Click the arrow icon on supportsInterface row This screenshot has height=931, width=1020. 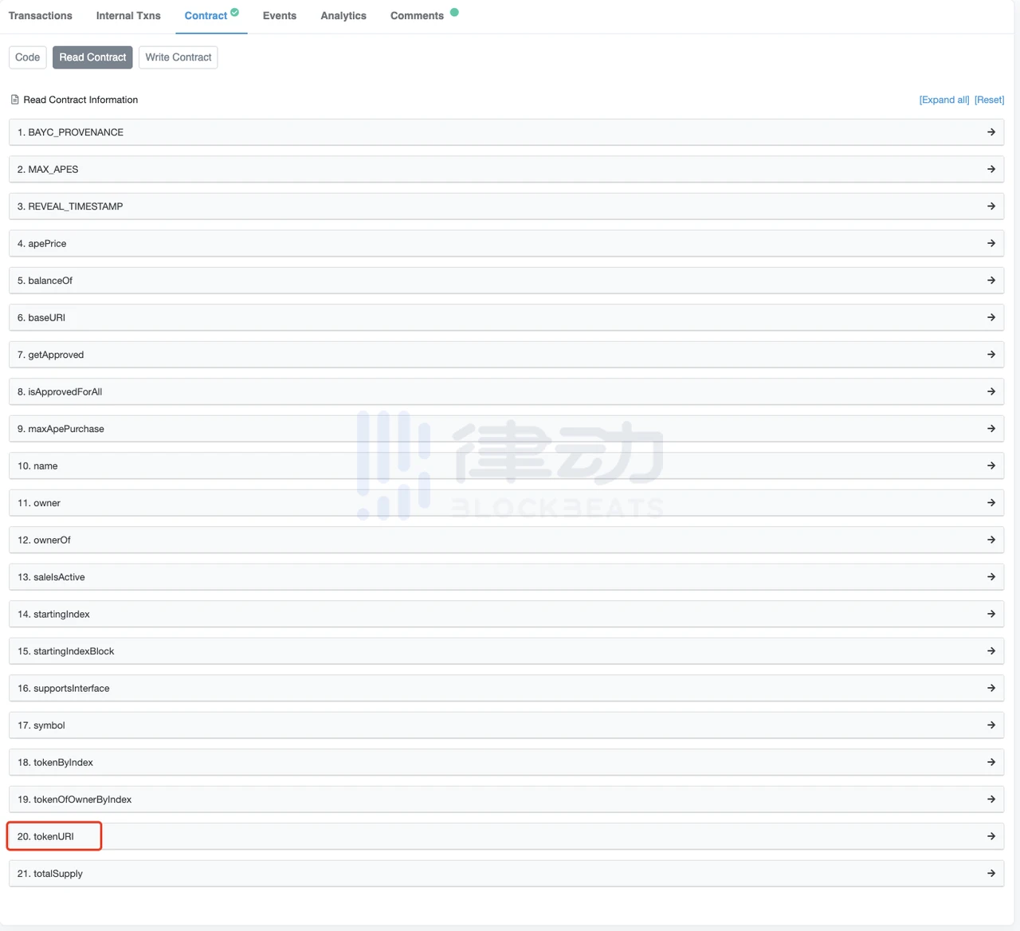coord(991,688)
